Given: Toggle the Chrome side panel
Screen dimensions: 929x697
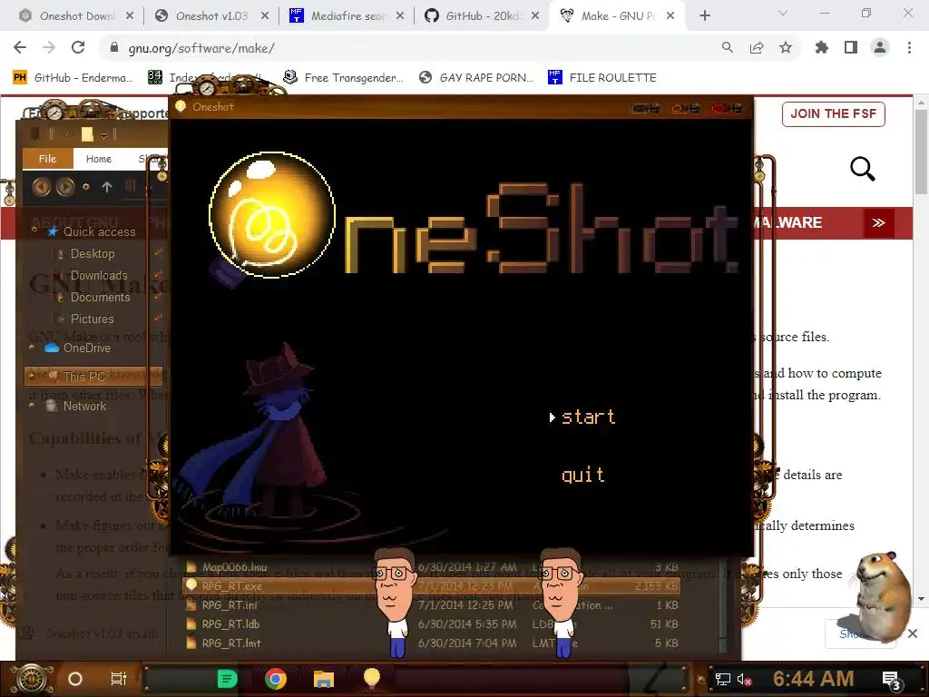Looking at the screenshot, I should click(x=851, y=47).
